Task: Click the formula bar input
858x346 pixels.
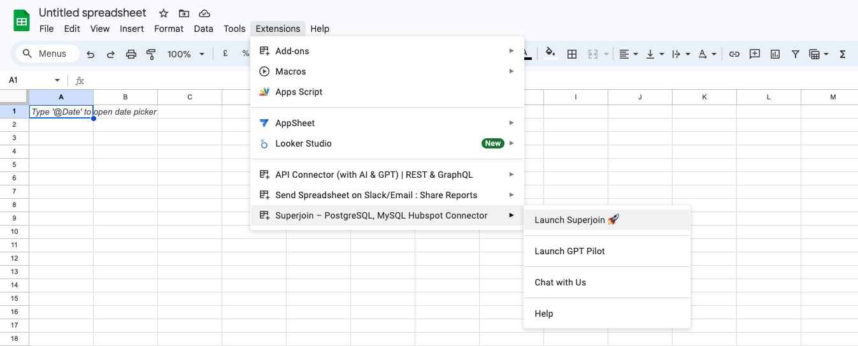Action: (471, 80)
